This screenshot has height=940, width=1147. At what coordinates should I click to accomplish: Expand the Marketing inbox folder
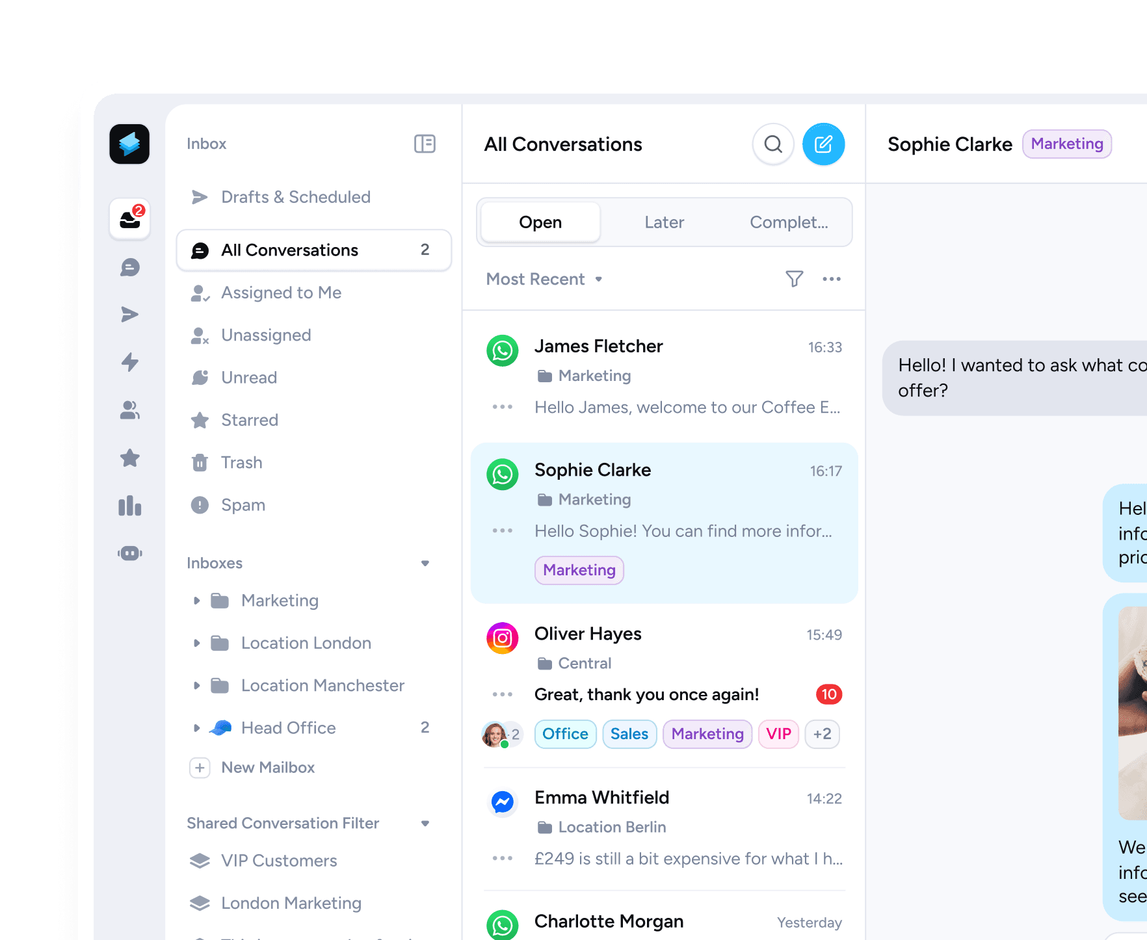point(196,601)
